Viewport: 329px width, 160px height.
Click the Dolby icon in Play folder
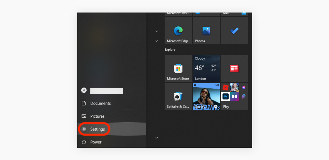(235, 96)
